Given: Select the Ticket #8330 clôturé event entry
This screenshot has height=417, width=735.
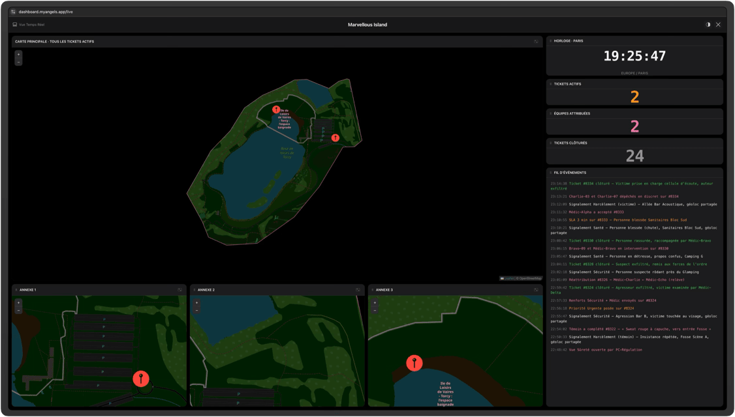Looking at the screenshot, I should click(631, 240).
